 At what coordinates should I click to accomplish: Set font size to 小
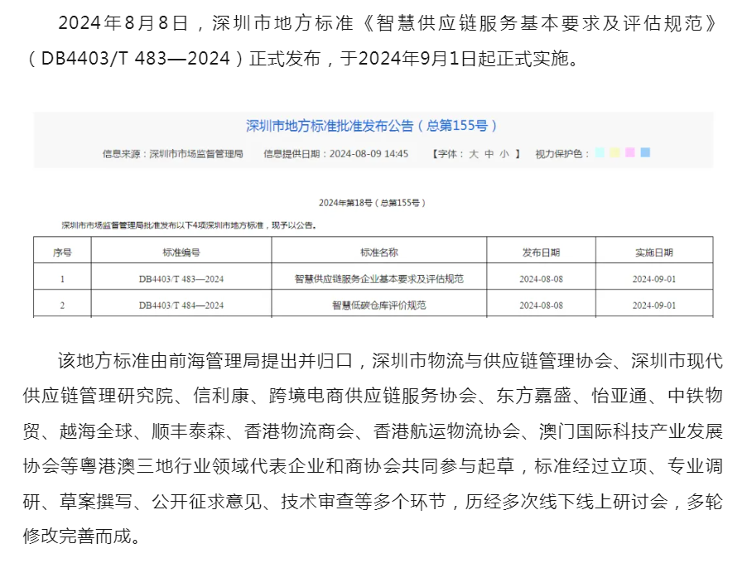[x=504, y=154]
